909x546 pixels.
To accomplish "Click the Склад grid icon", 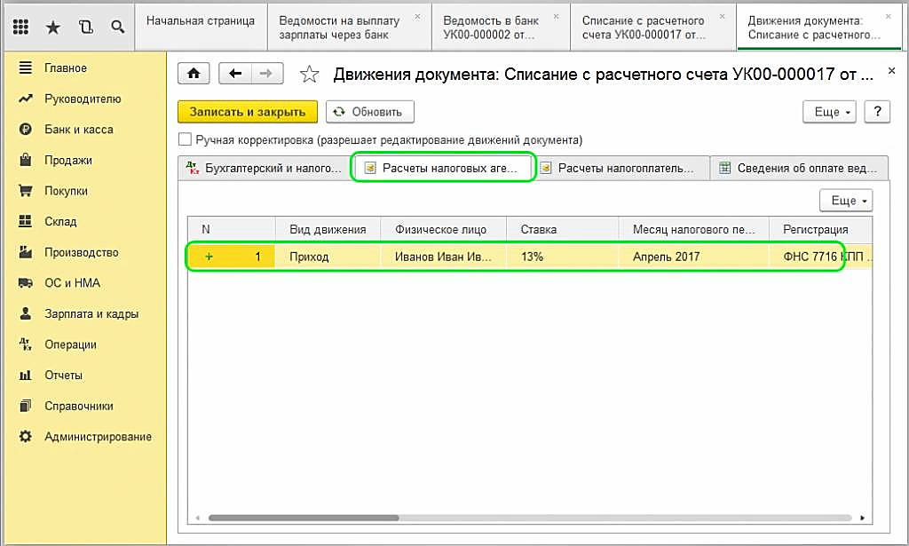I will coord(26,221).
